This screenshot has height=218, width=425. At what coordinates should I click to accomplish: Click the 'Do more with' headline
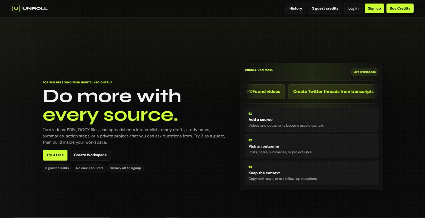tap(112, 96)
